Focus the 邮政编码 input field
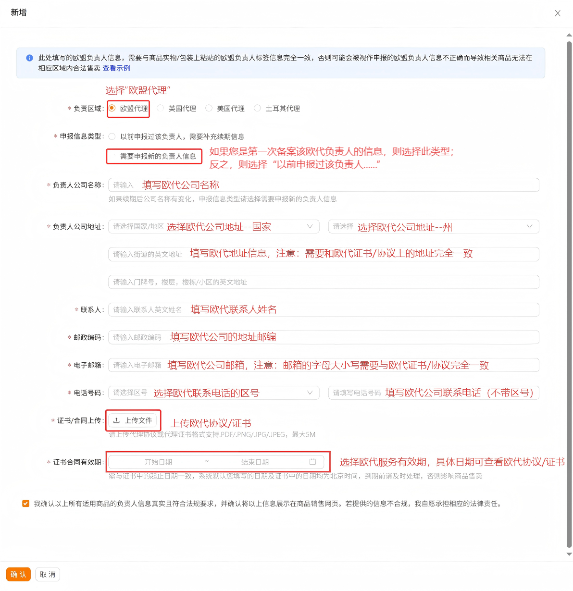573x591 pixels. click(x=324, y=337)
